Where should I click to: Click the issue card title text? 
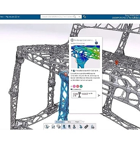click(x=84, y=40)
